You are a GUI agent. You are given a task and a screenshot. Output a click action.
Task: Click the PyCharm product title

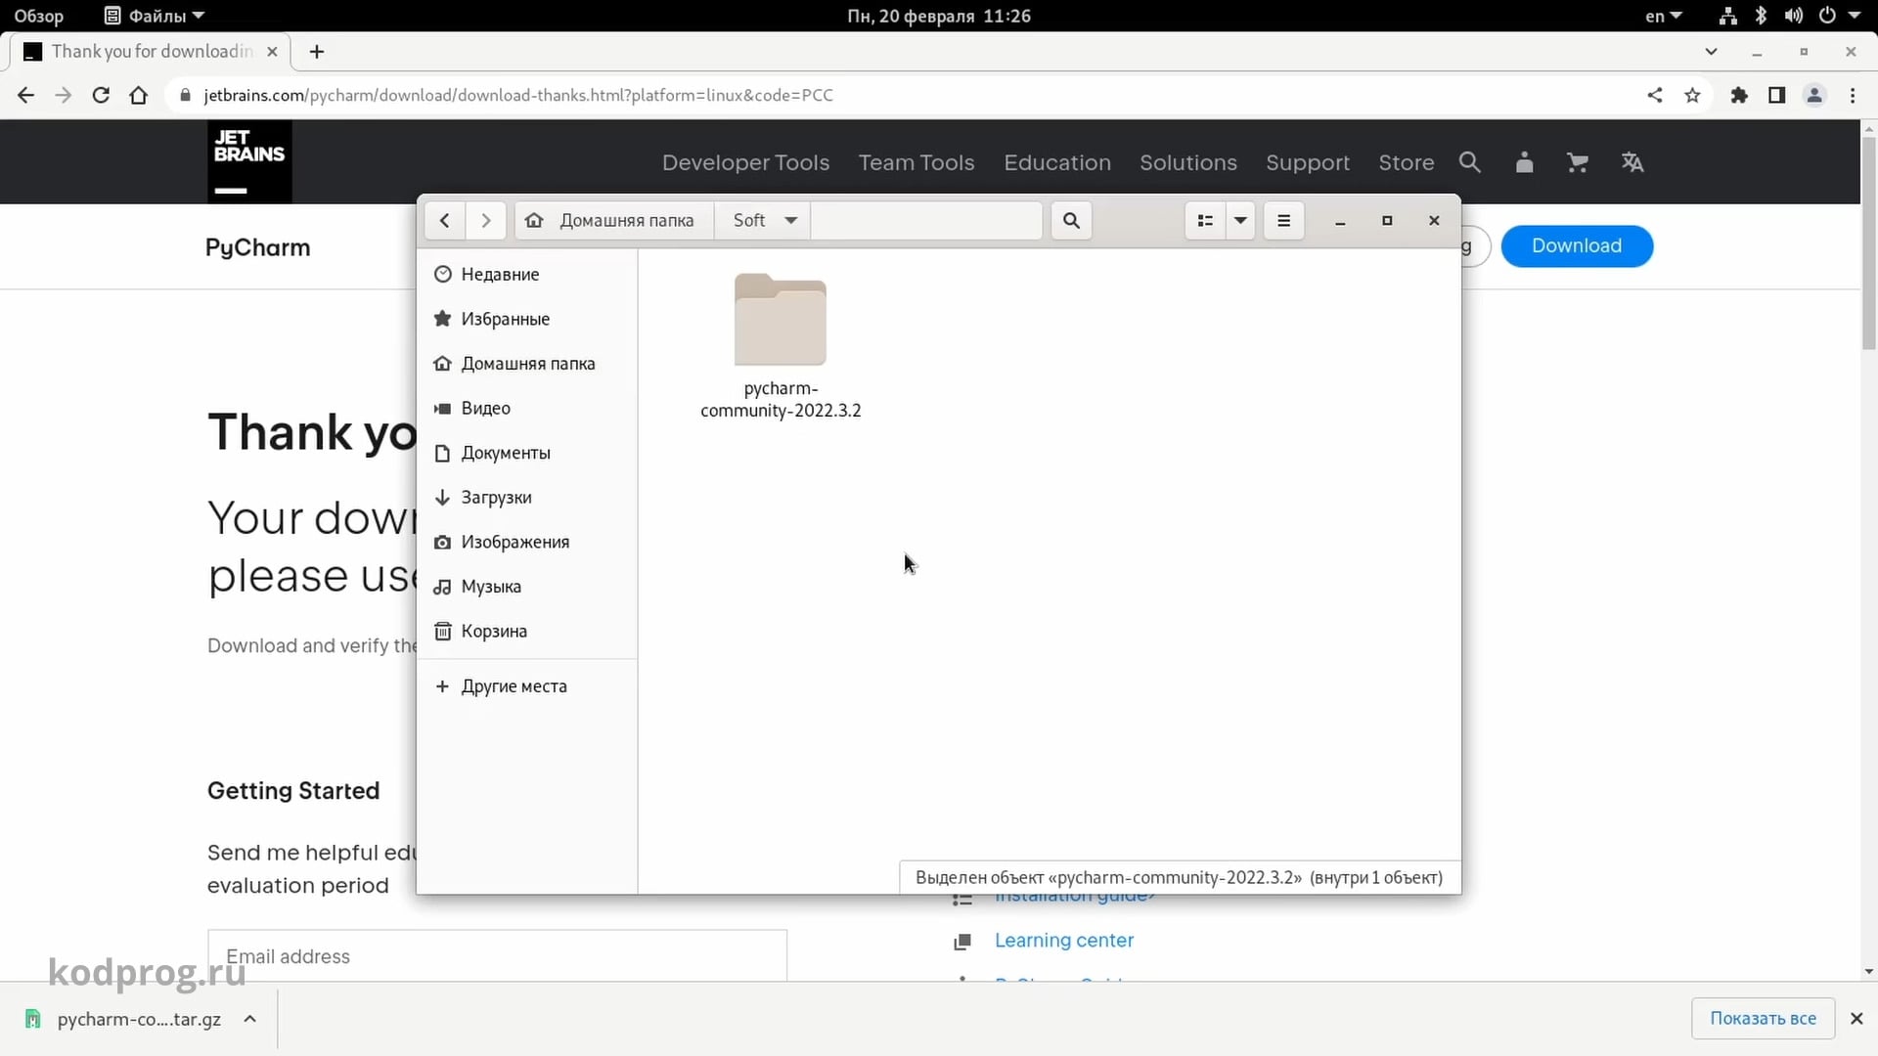(x=258, y=248)
